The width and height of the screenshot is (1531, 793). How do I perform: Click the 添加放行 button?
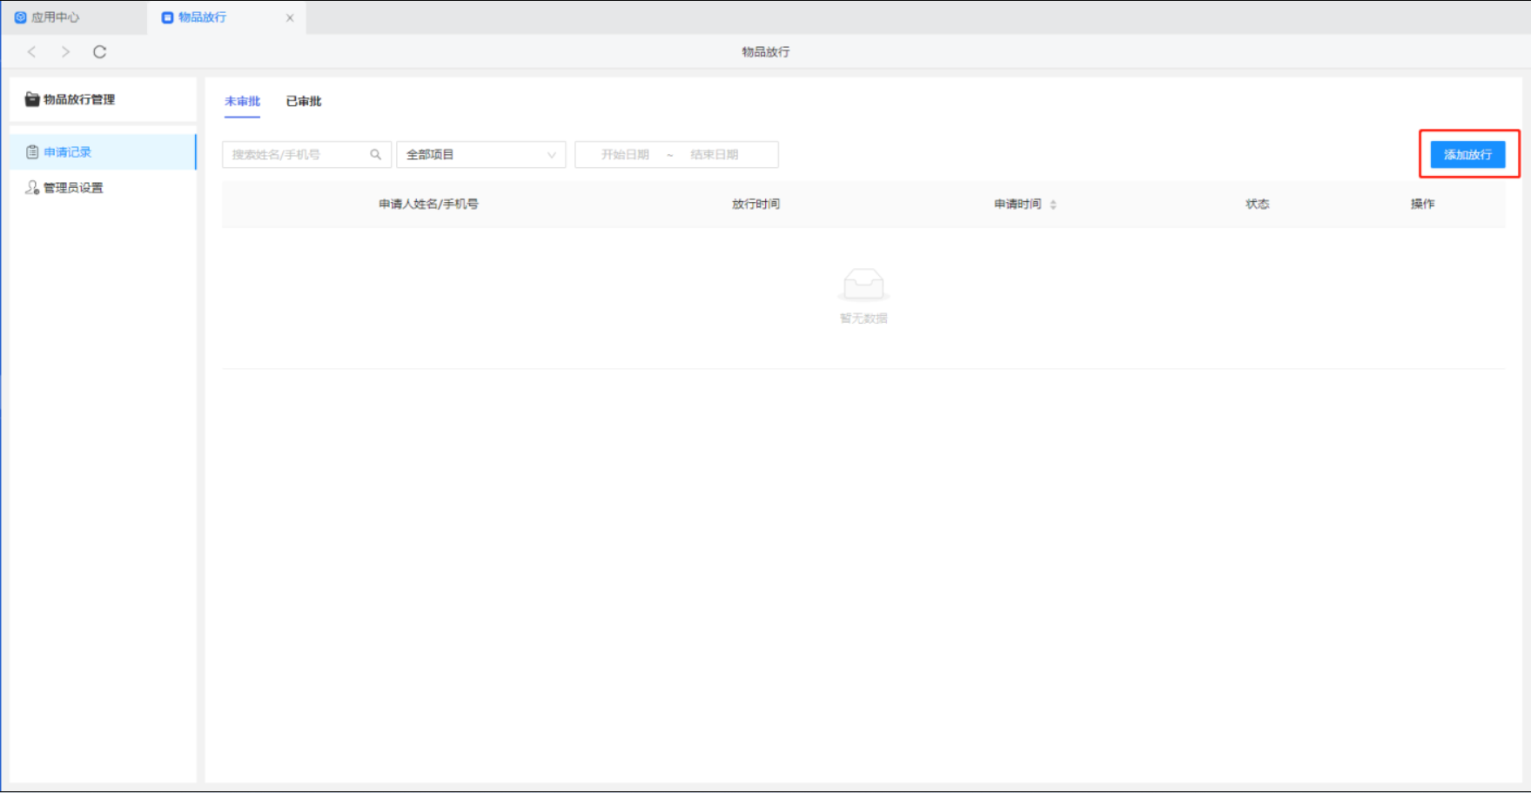pyautogui.click(x=1467, y=155)
